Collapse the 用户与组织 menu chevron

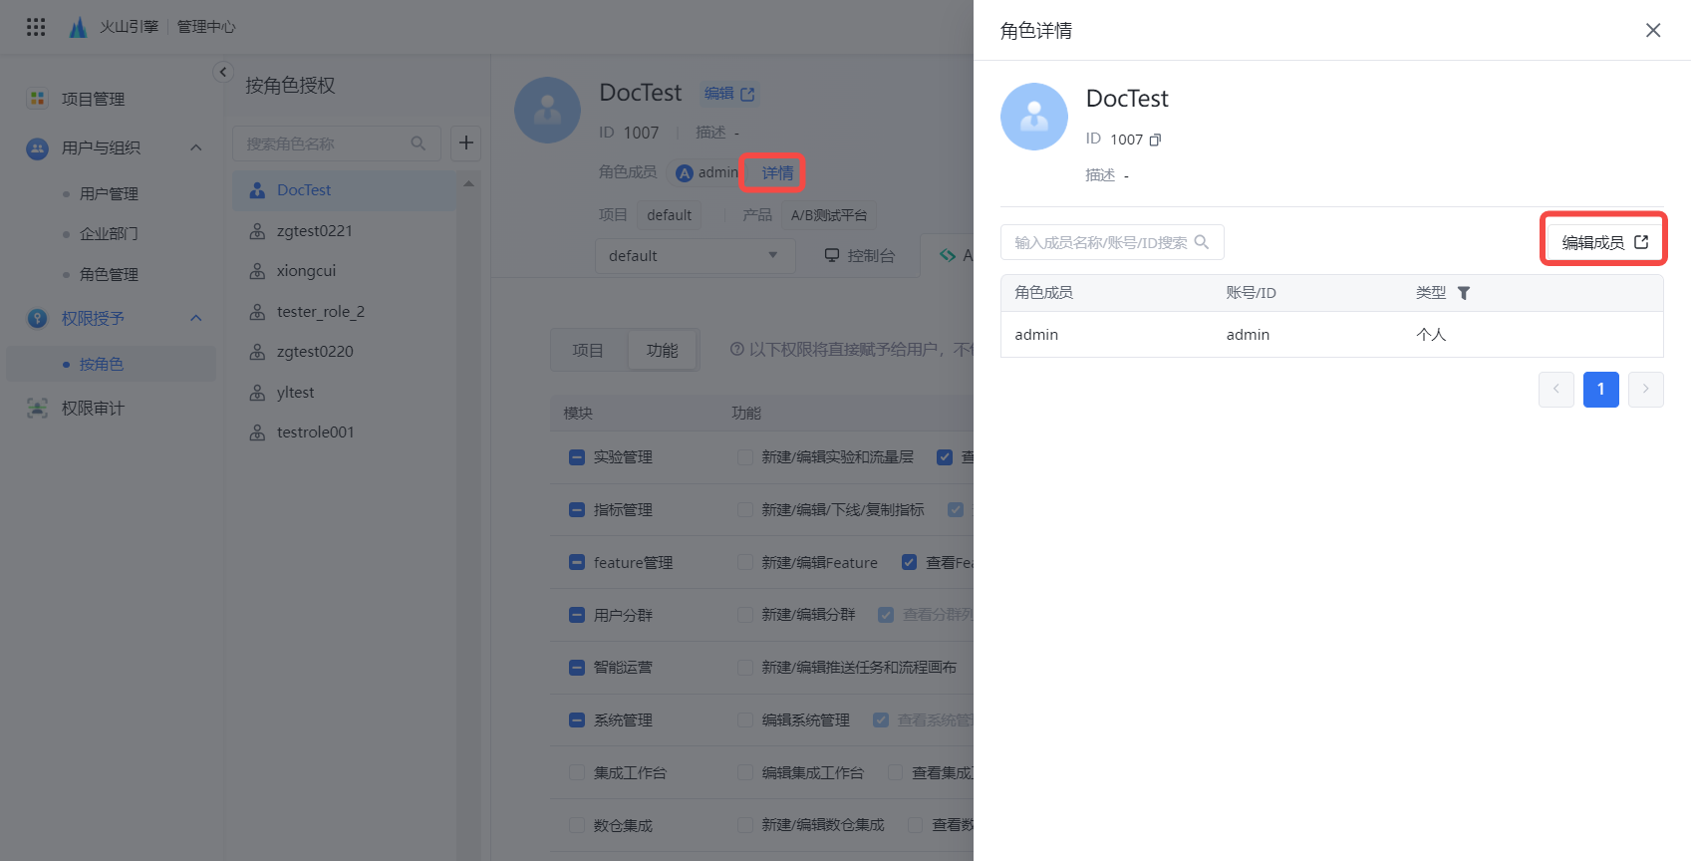[x=196, y=148]
